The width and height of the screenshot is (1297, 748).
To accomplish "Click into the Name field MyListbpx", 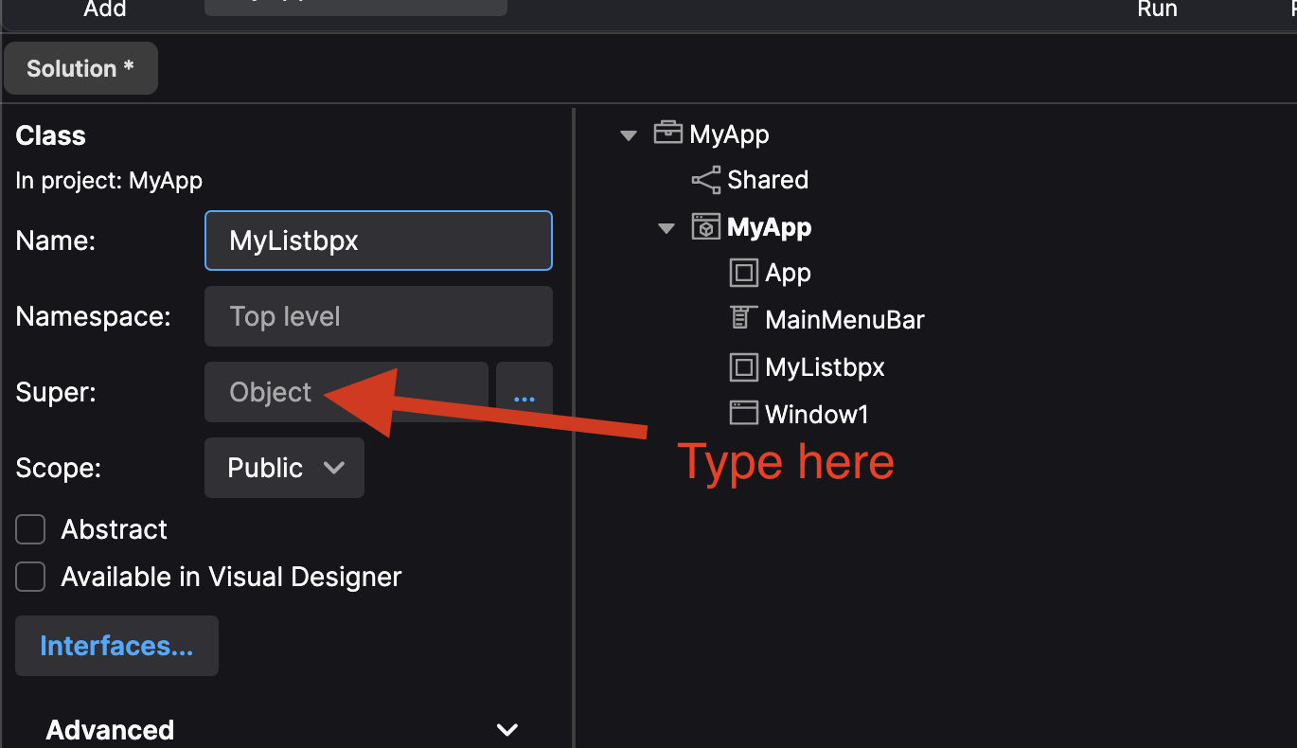I will [x=379, y=240].
